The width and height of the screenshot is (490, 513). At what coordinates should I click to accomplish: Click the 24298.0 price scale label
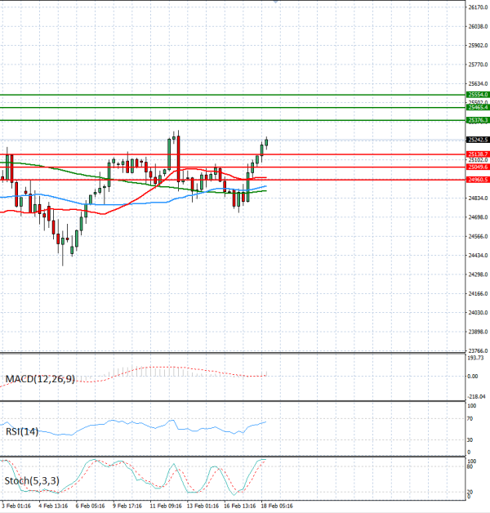point(478,274)
